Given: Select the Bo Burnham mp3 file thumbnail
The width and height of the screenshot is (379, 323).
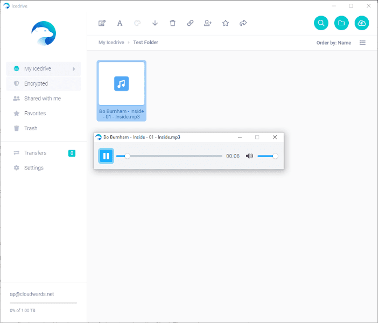Looking at the screenshot, I should pyautogui.click(x=121, y=83).
